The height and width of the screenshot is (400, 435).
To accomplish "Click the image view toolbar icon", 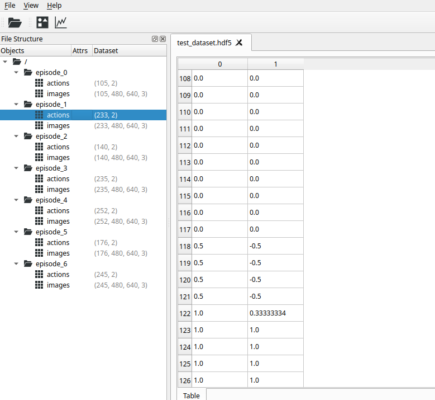I will point(42,22).
